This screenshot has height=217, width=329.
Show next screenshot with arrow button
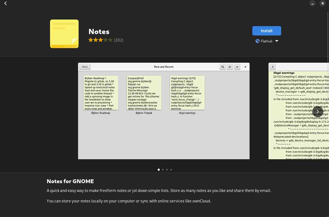(317, 111)
